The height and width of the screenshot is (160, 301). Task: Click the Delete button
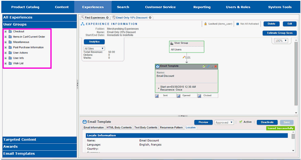(x=271, y=24)
